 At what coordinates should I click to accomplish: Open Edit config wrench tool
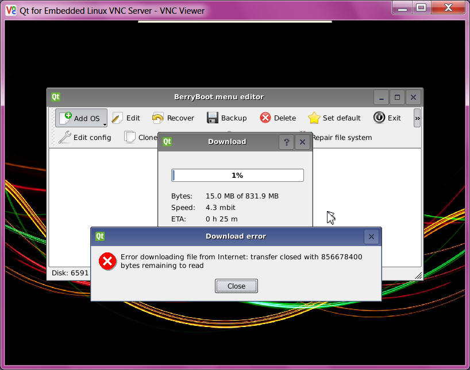click(x=65, y=138)
